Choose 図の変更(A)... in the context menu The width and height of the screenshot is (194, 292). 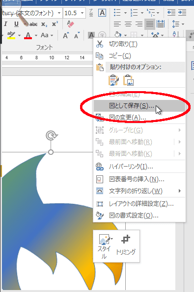point(139,118)
